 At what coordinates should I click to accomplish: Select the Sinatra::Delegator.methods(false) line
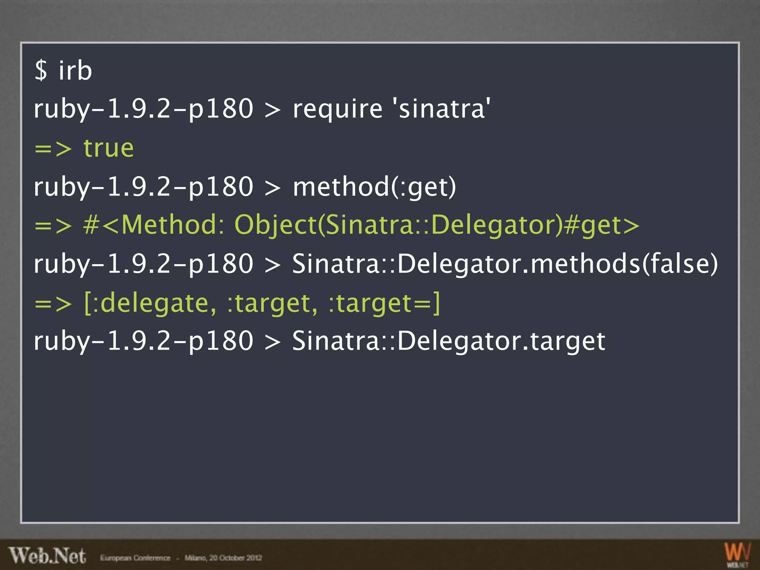click(376, 264)
